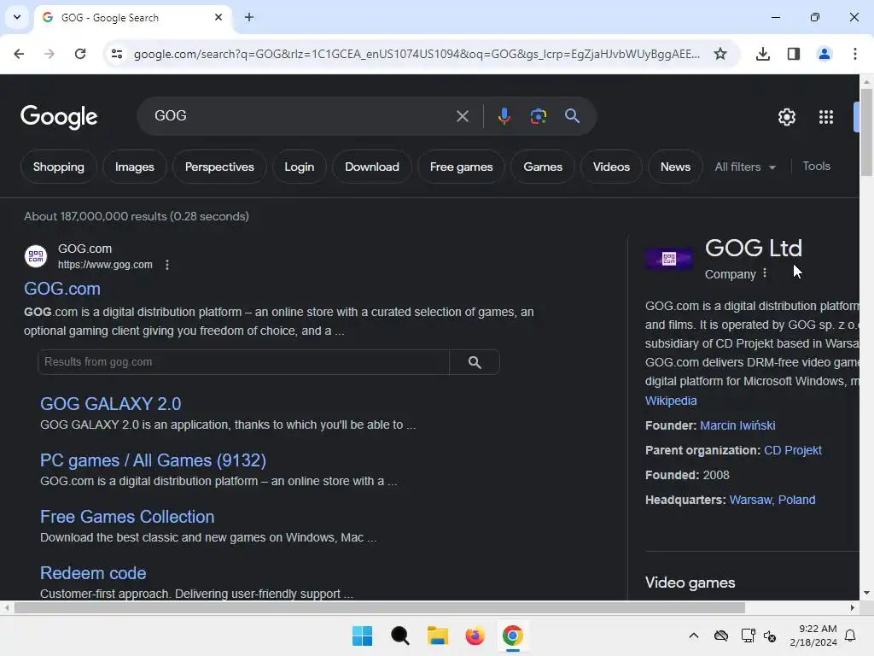Click the horizontal scrollbar right arrow

(853, 607)
